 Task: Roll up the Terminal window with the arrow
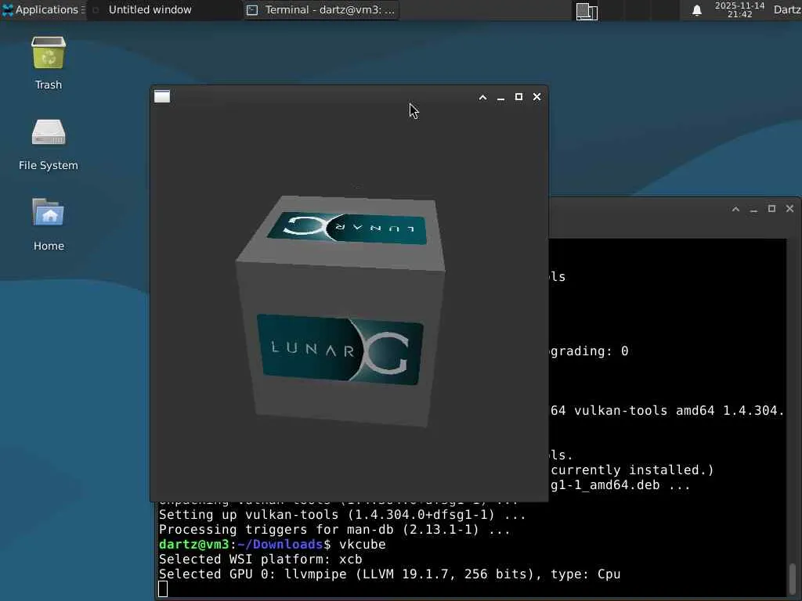(x=735, y=209)
